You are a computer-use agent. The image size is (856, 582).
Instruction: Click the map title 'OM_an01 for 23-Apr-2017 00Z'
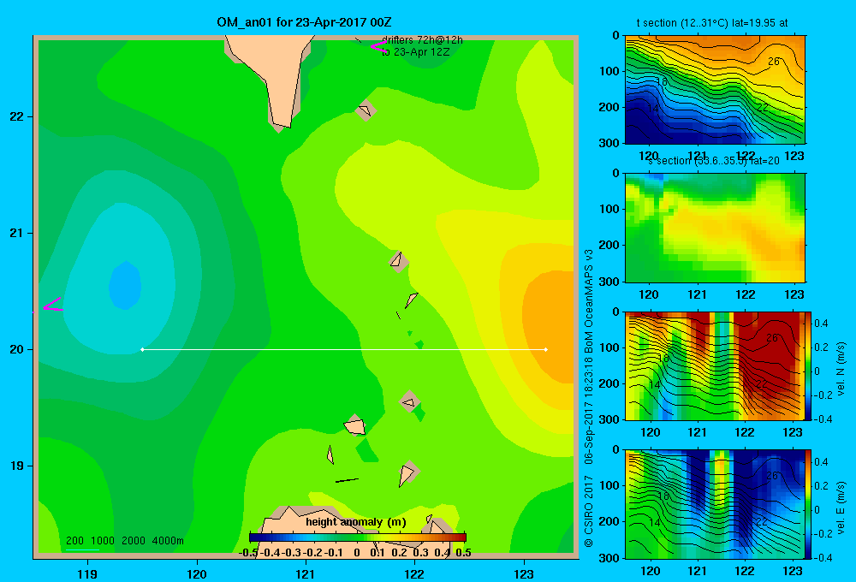pyautogui.click(x=304, y=22)
